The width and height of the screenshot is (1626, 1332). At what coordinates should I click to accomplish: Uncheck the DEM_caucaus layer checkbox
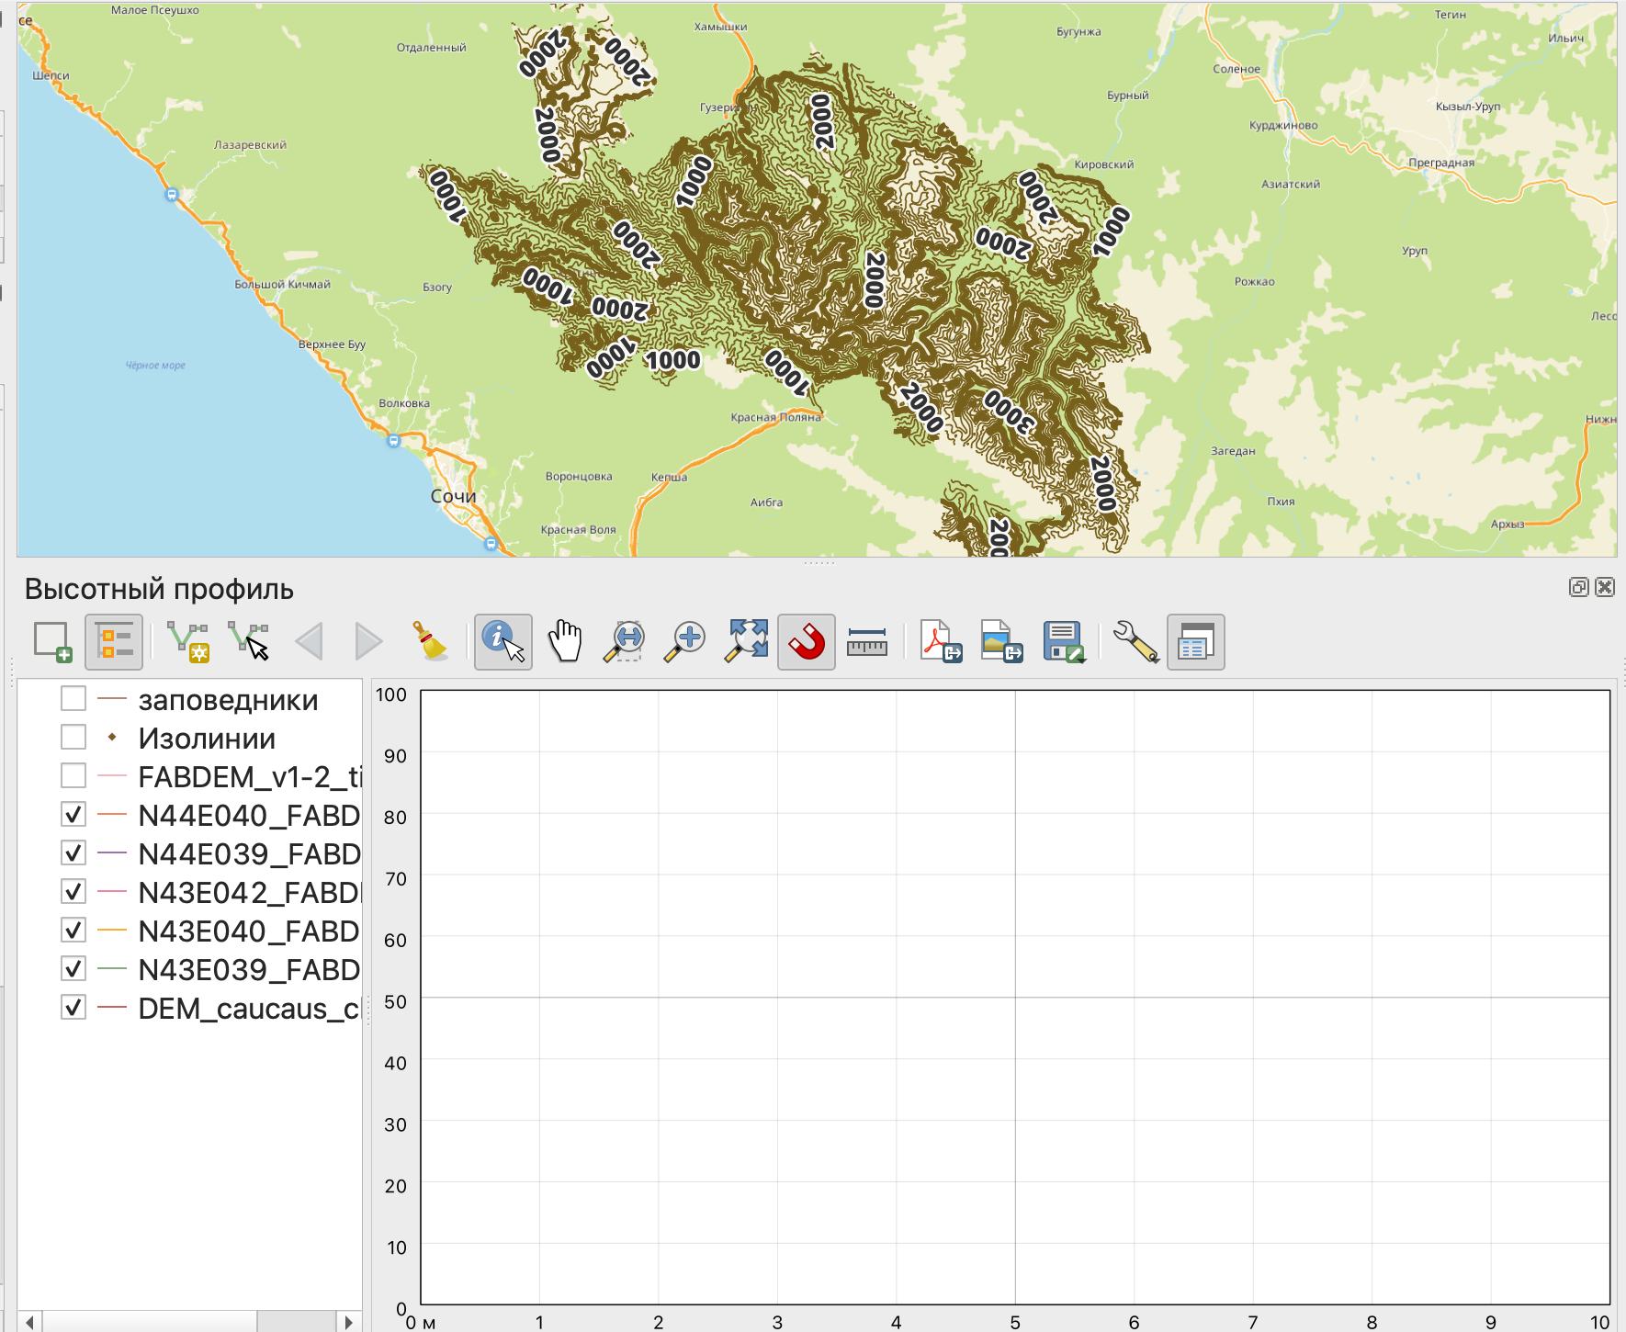coord(73,1008)
